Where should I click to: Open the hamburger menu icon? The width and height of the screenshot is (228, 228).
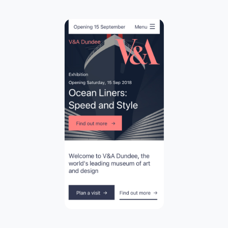152,27
